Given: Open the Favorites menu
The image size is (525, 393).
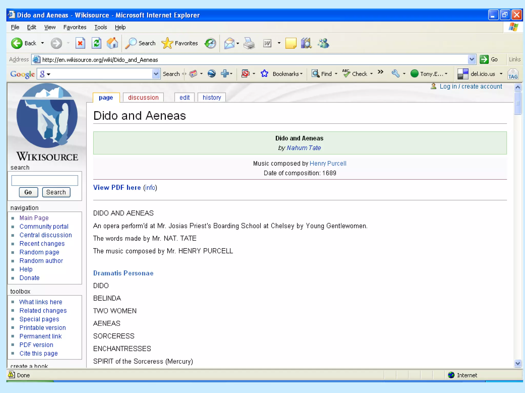Looking at the screenshot, I should [75, 27].
